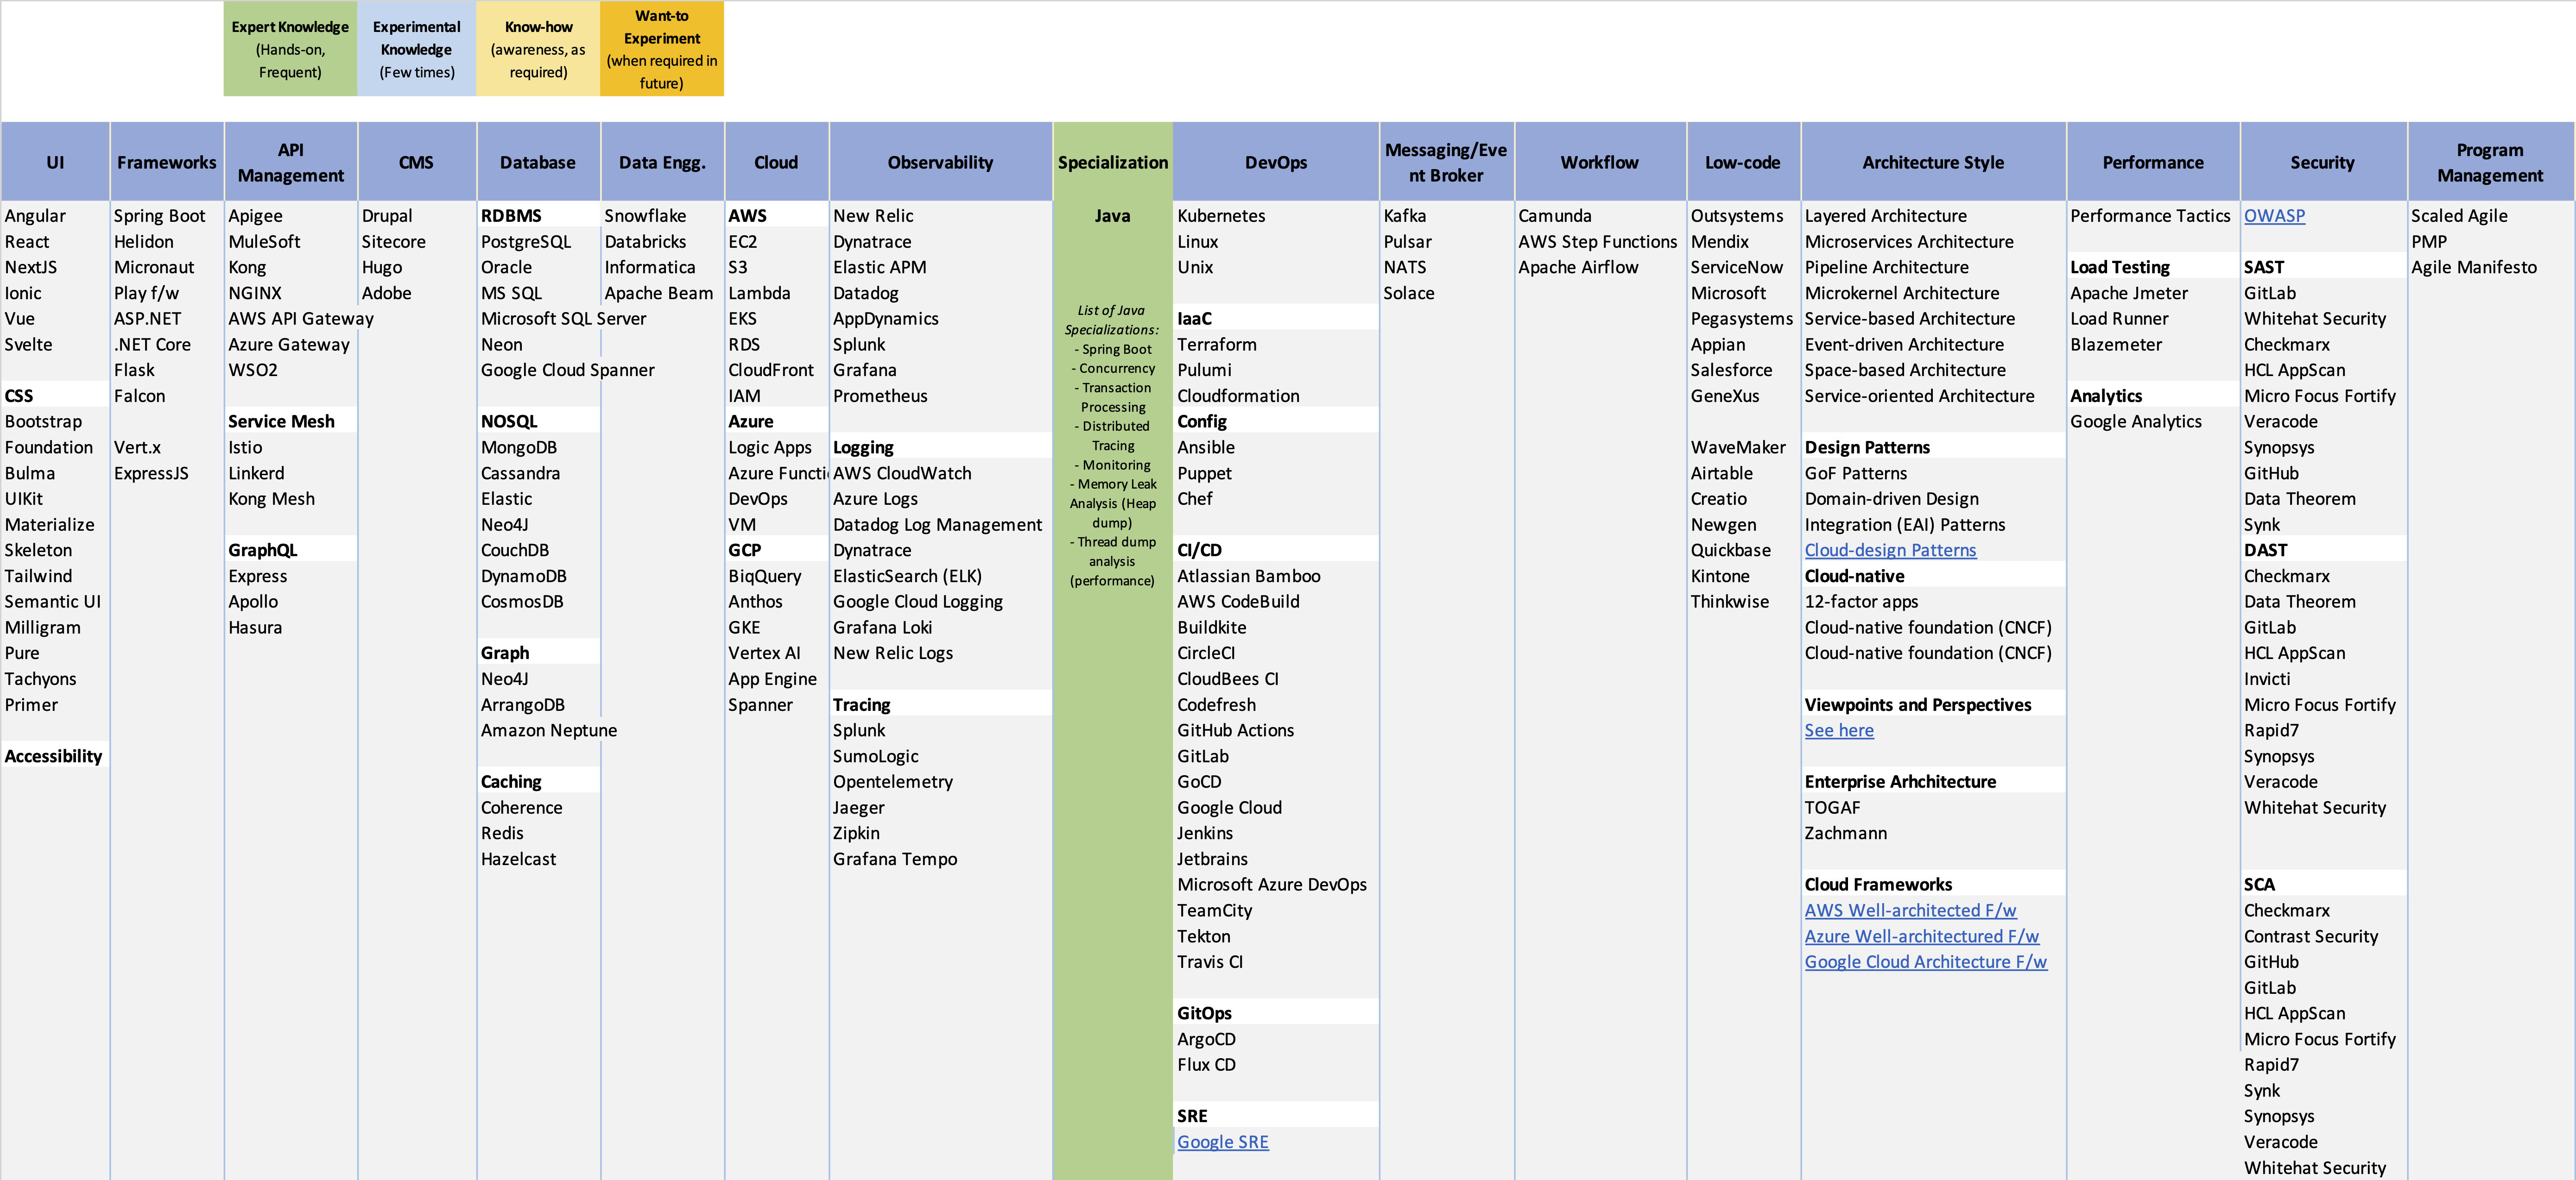Select the DevOps column header cell
Viewport: 2576px width, 1180px height.
point(1275,162)
